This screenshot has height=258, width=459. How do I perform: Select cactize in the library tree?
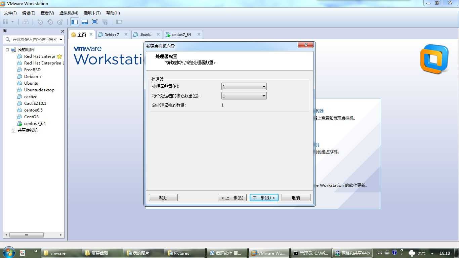click(x=28, y=97)
